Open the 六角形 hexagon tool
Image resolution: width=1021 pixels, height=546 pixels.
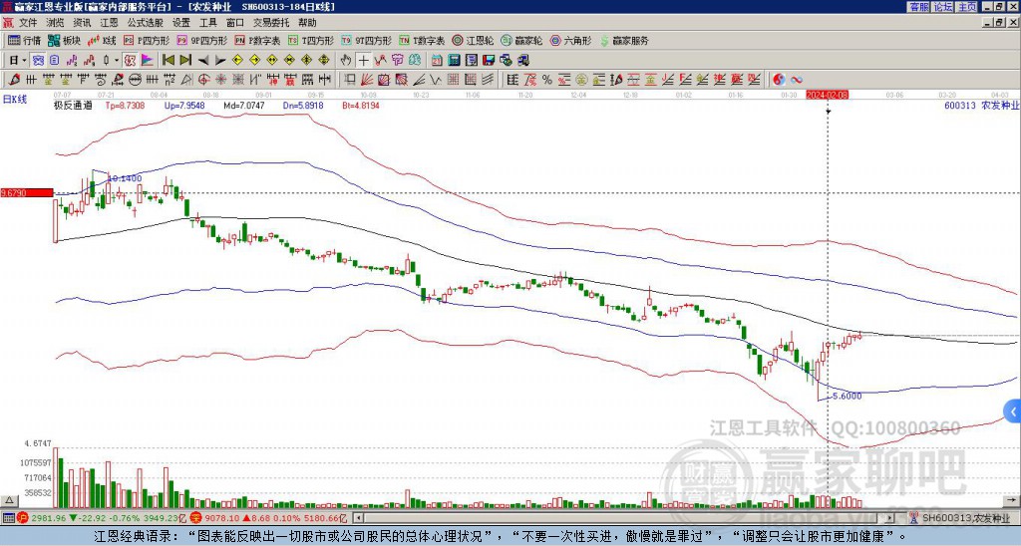571,40
